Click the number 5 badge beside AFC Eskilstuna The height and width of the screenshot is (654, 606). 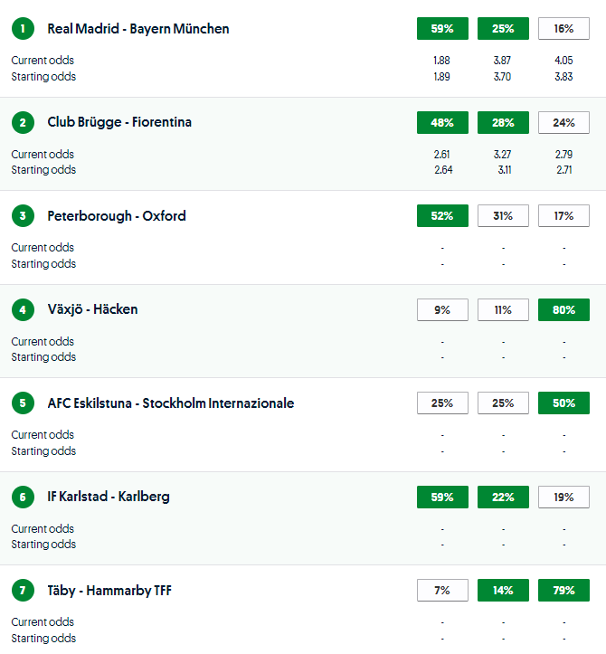22,403
